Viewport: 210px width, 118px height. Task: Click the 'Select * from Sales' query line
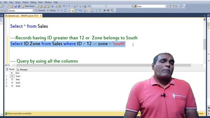click(x=29, y=26)
